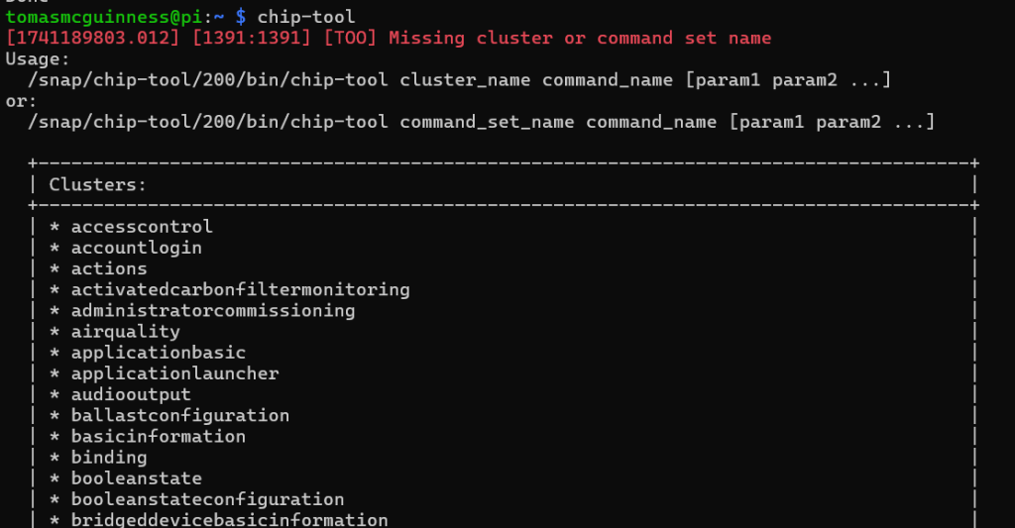This screenshot has width=1015, height=528.
Task: Click the booleanstateconfiguration cluster name
Action: 207,499
